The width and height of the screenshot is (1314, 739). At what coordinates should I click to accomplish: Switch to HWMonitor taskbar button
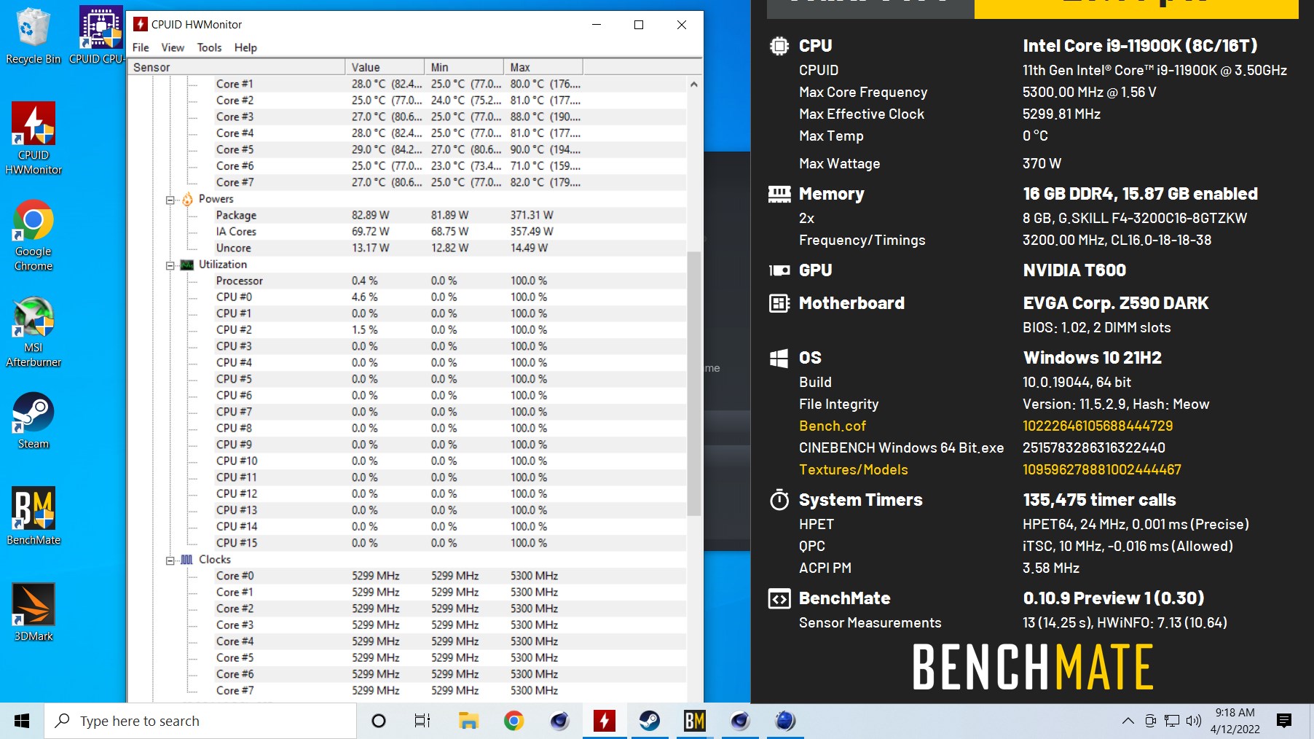coord(605,721)
